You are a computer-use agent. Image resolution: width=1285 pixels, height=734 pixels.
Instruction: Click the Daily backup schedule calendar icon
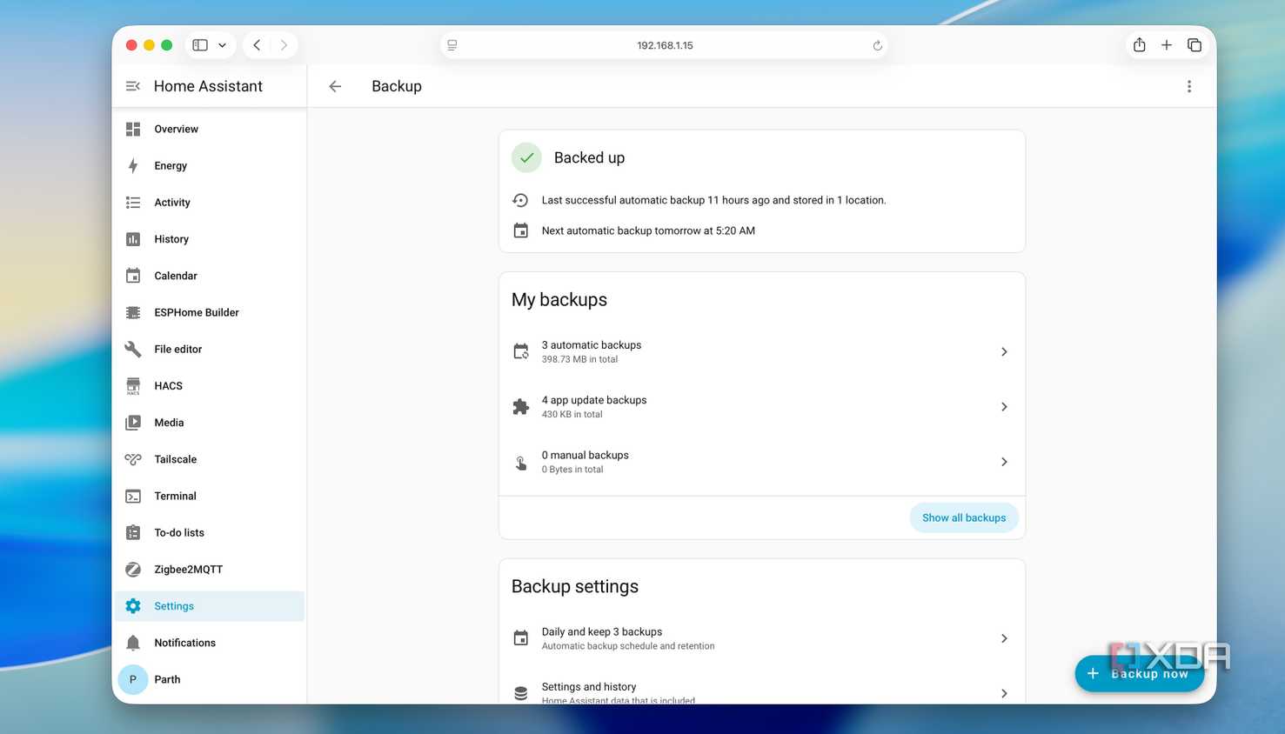[521, 638]
